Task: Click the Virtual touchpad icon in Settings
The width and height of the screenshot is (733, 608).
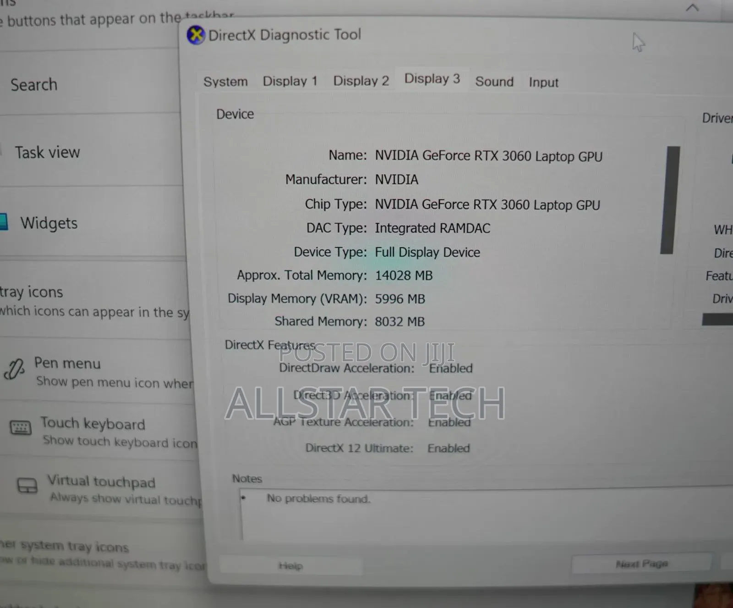Action: [x=27, y=485]
